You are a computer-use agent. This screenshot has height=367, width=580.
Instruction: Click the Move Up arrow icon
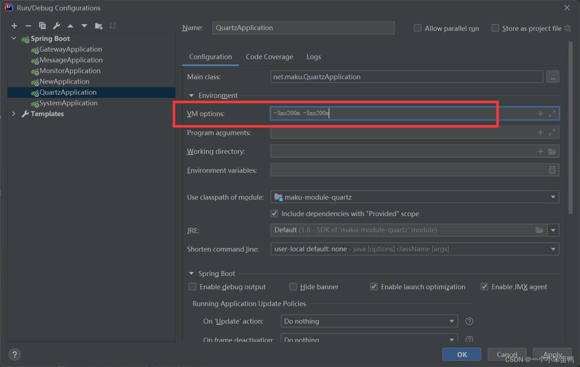click(x=71, y=26)
